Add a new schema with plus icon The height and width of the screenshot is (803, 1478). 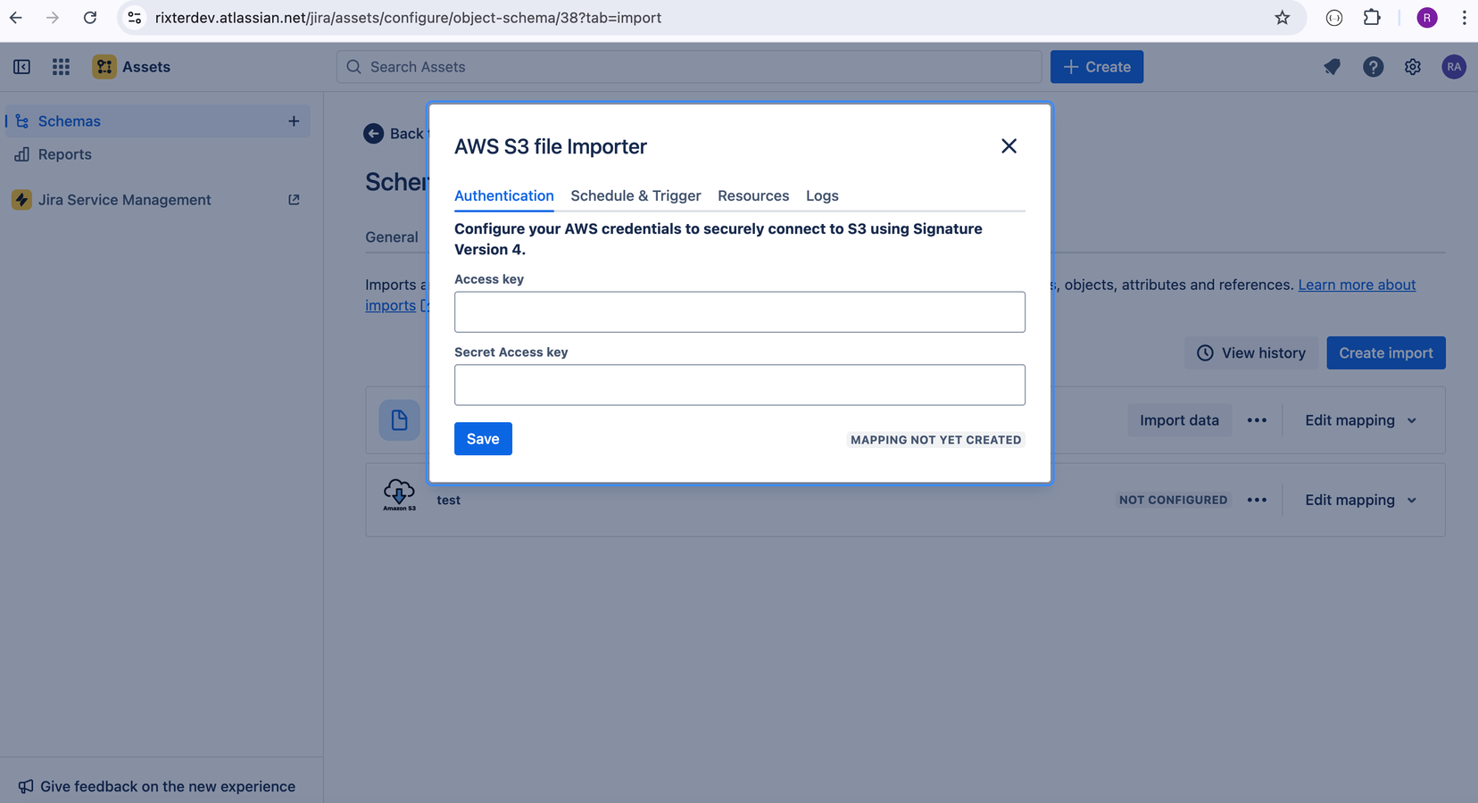click(294, 121)
